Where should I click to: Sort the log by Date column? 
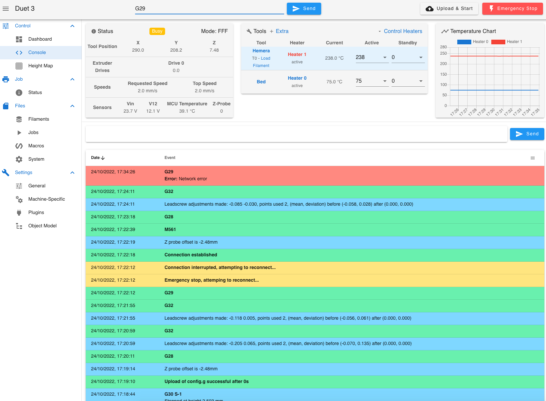coord(98,158)
